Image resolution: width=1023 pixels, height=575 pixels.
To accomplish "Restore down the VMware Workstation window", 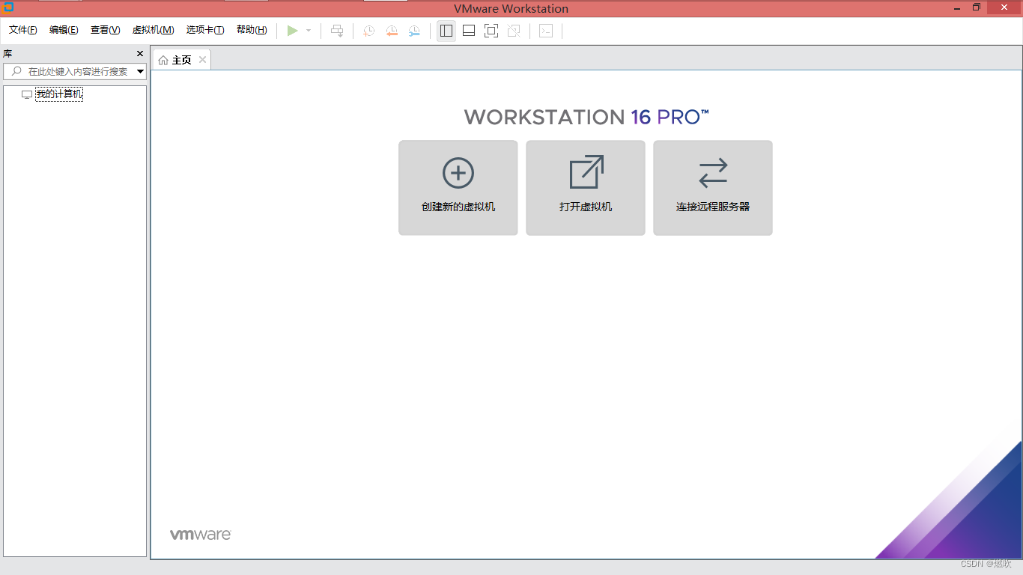I will [977, 7].
